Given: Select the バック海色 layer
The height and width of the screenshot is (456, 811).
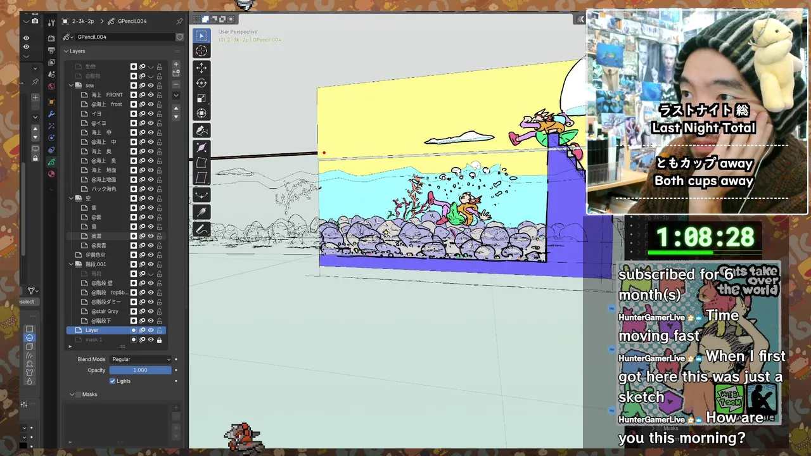Looking at the screenshot, I should click(104, 189).
